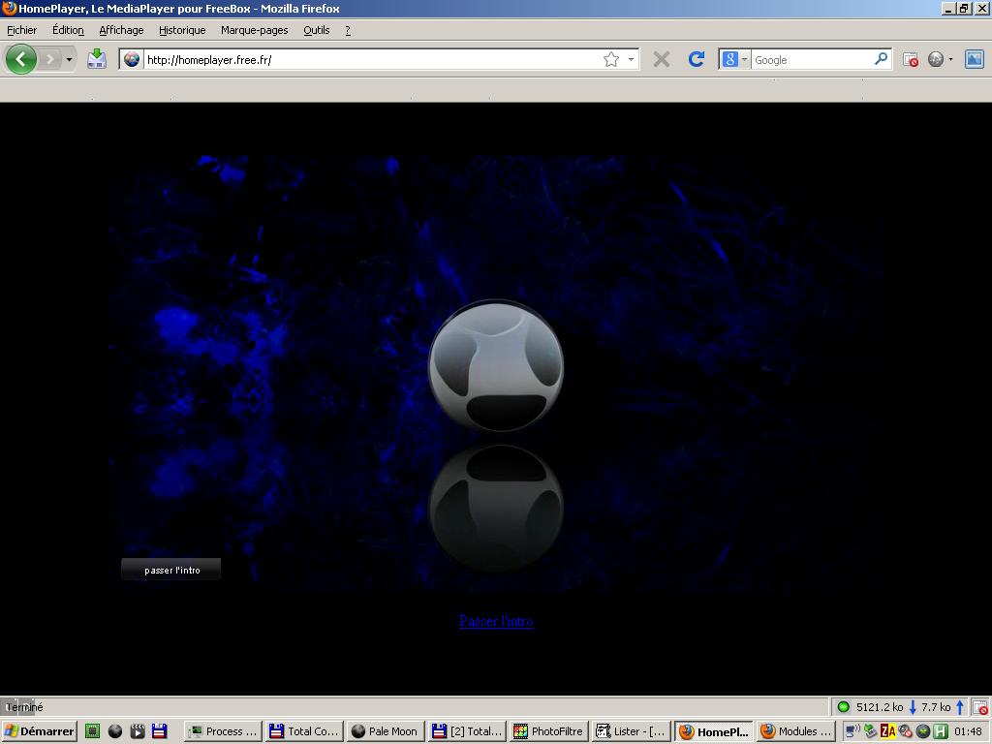Click the green status circle in status bar

tap(843, 706)
